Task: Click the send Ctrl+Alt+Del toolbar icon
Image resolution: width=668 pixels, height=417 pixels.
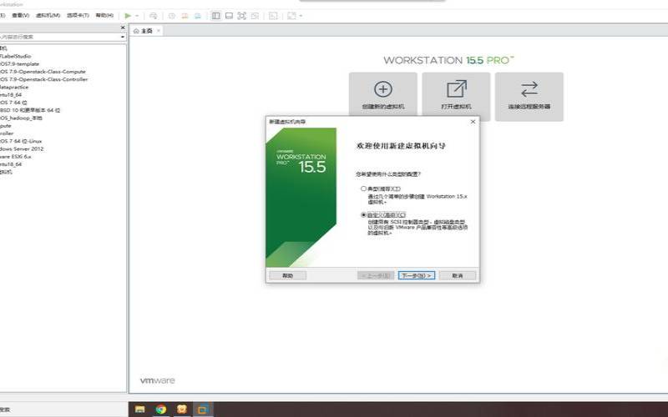Action: point(154,16)
